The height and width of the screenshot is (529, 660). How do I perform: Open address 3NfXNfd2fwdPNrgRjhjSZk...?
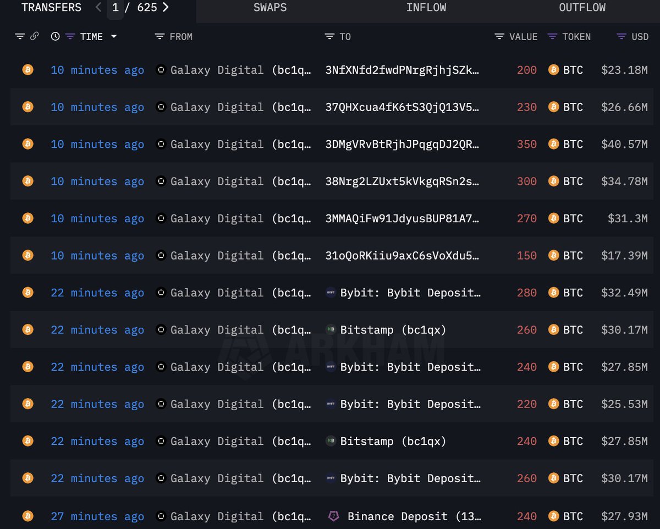(x=403, y=70)
